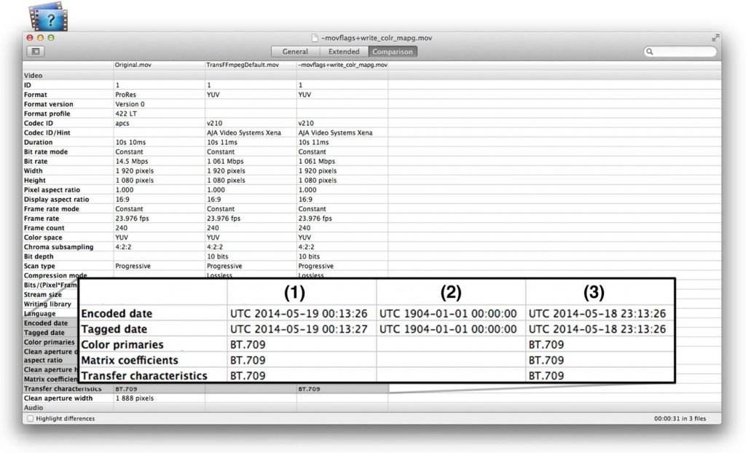
Task: Enter full screen with the top-right arrows icon
Action: tap(715, 38)
